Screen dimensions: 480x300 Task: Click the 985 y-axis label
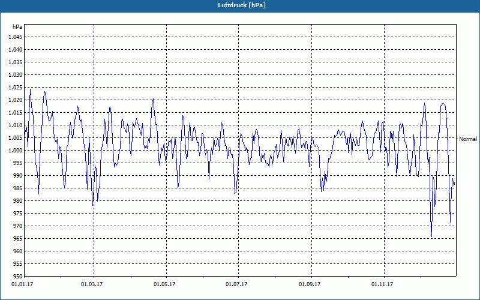pyautogui.click(x=18, y=188)
